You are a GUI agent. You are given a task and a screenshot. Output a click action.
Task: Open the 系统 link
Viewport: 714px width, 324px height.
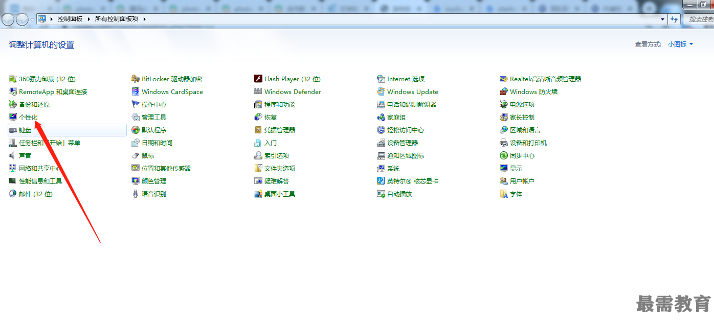[393, 168]
